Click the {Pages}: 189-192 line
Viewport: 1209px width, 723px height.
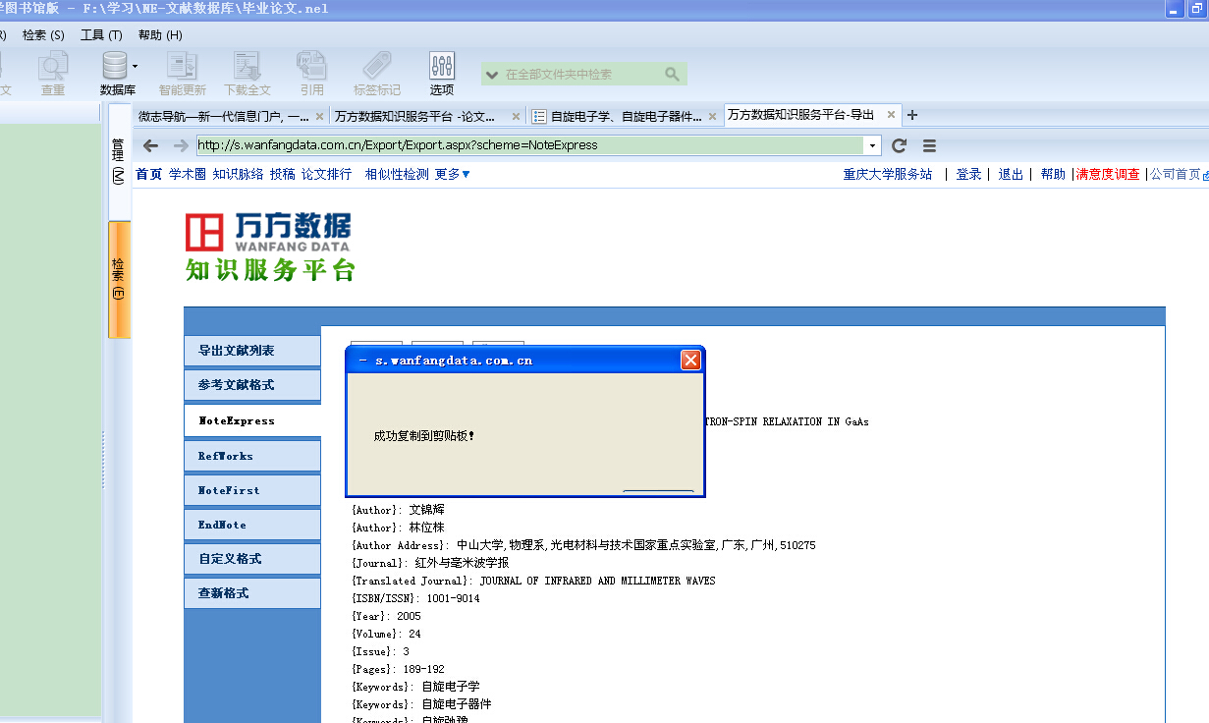point(398,669)
